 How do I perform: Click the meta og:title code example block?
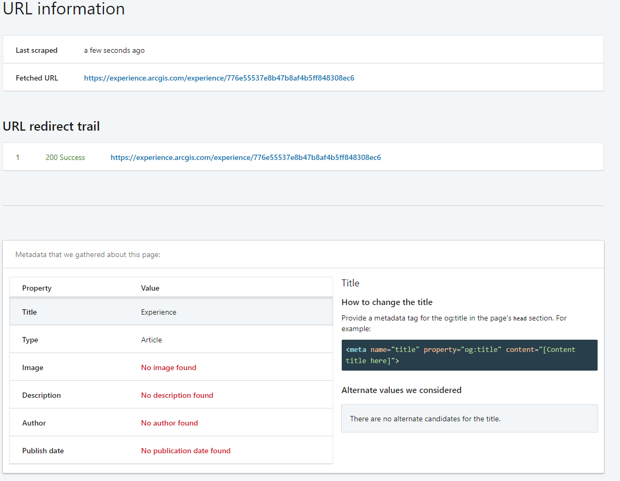coord(469,355)
